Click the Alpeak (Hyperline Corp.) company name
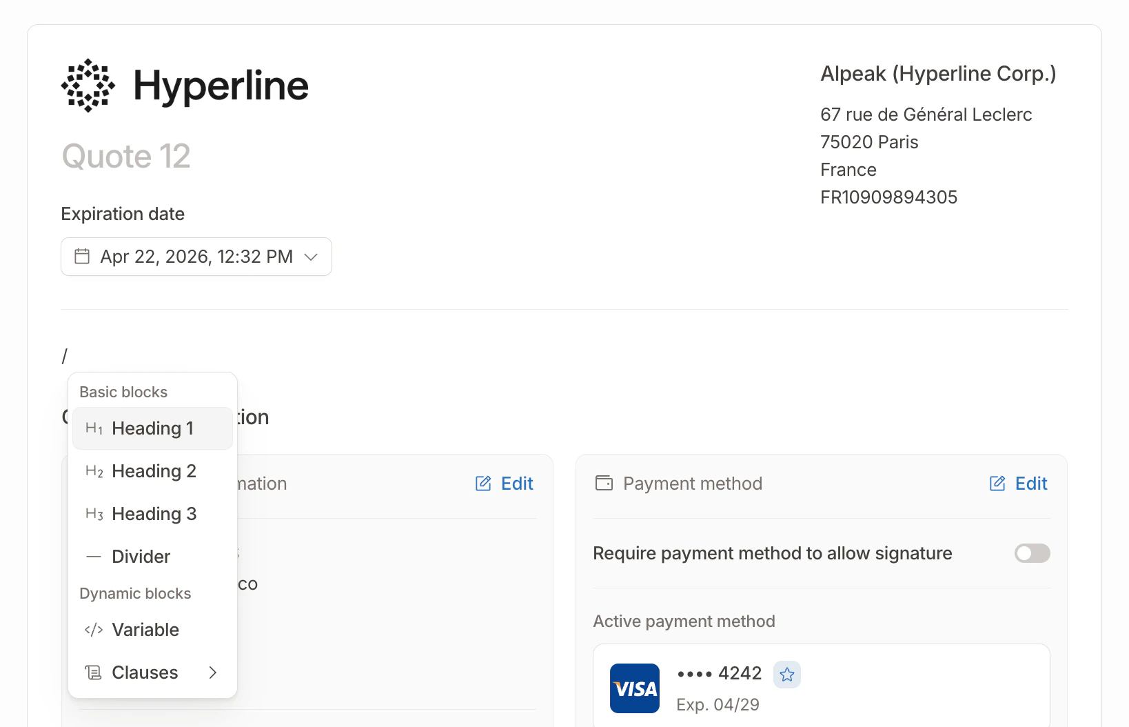The image size is (1129, 727). 938,74
